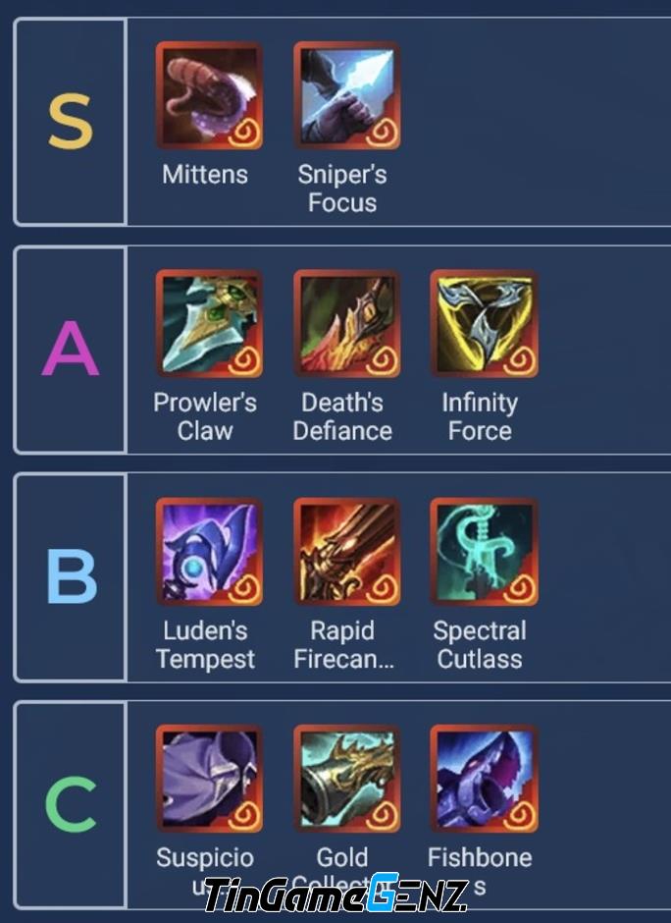Click the Sniper's Focus item icon

coord(347,95)
